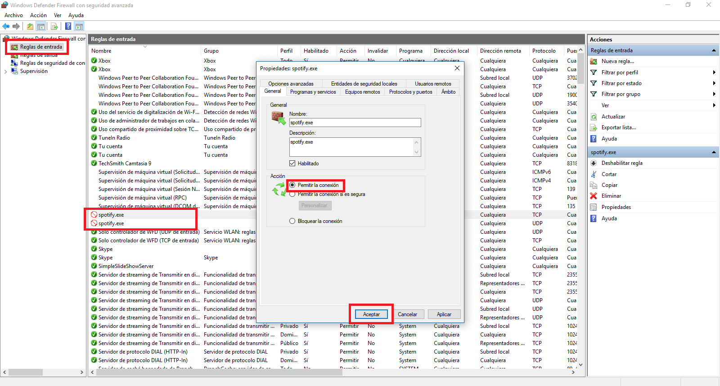Select the TuneIn Radio rule name
This screenshot has height=386, width=720.
tap(114, 138)
